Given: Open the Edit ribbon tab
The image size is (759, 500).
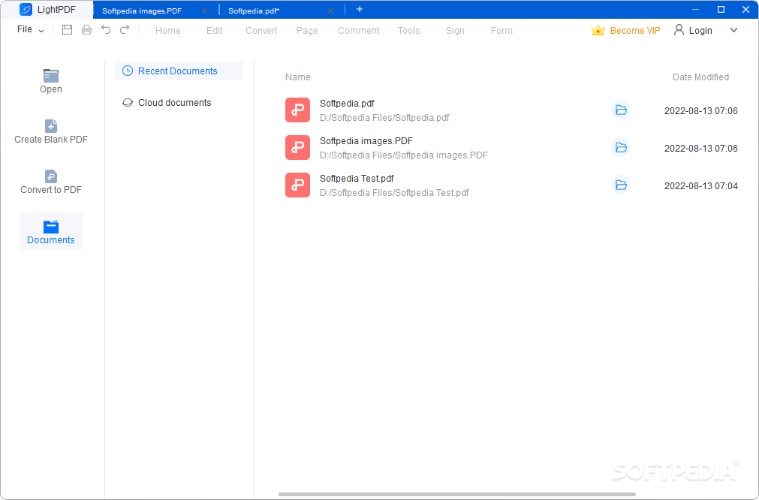Looking at the screenshot, I should click(x=215, y=31).
